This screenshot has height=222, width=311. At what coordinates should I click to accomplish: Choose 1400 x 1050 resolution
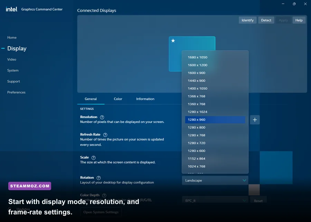tap(215, 88)
